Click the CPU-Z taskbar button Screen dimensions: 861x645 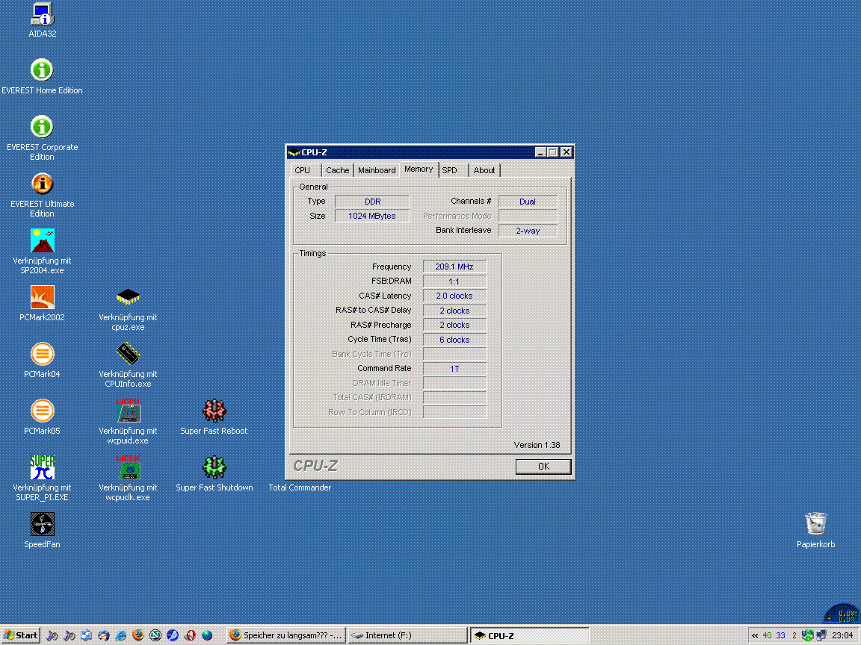tap(529, 635)
